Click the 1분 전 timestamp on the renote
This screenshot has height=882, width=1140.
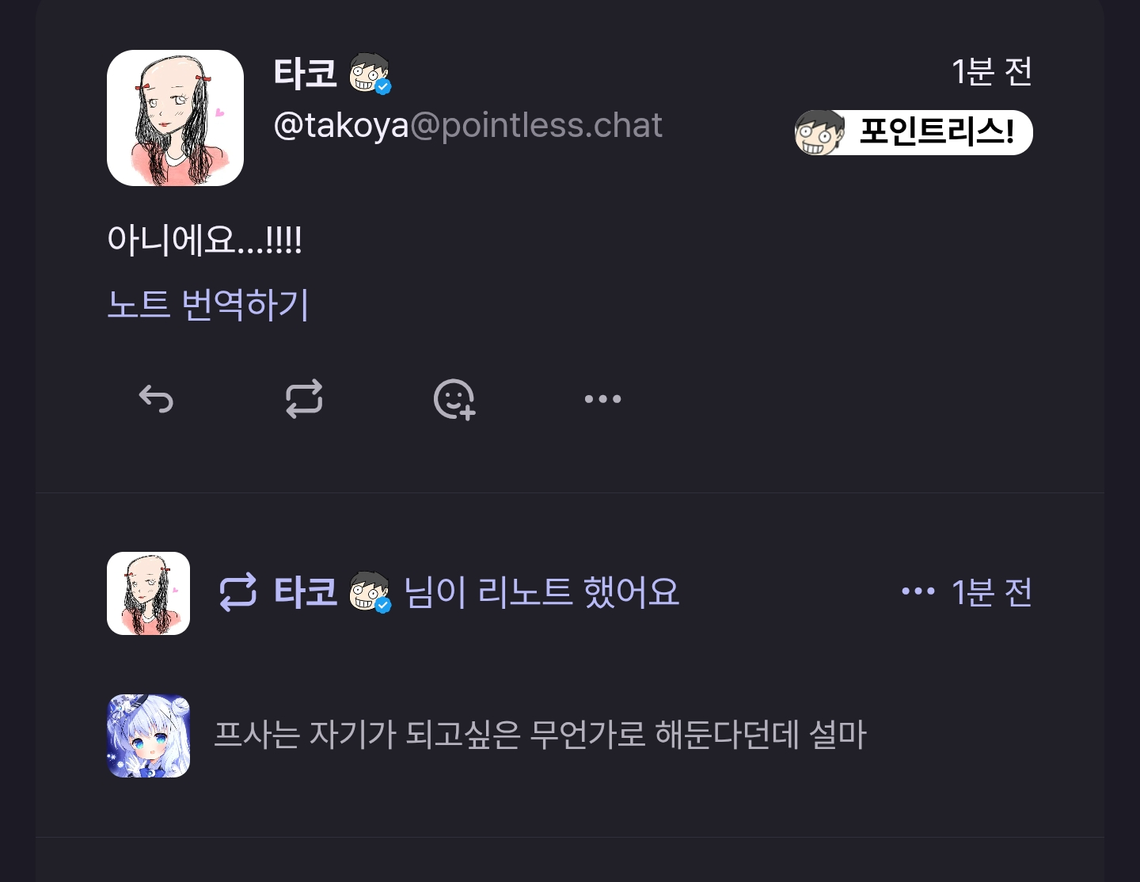click(x=992, y=592)
